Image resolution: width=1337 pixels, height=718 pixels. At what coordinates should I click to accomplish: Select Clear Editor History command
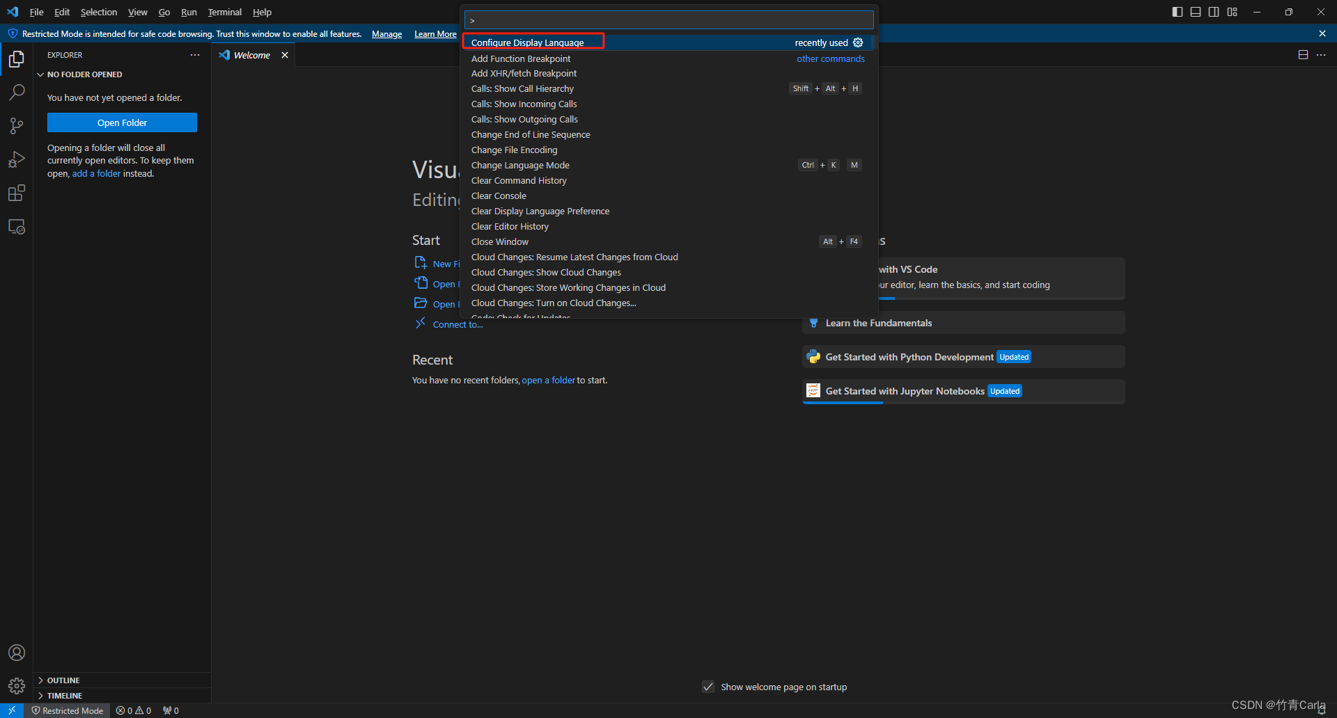(x=667, y=226)
